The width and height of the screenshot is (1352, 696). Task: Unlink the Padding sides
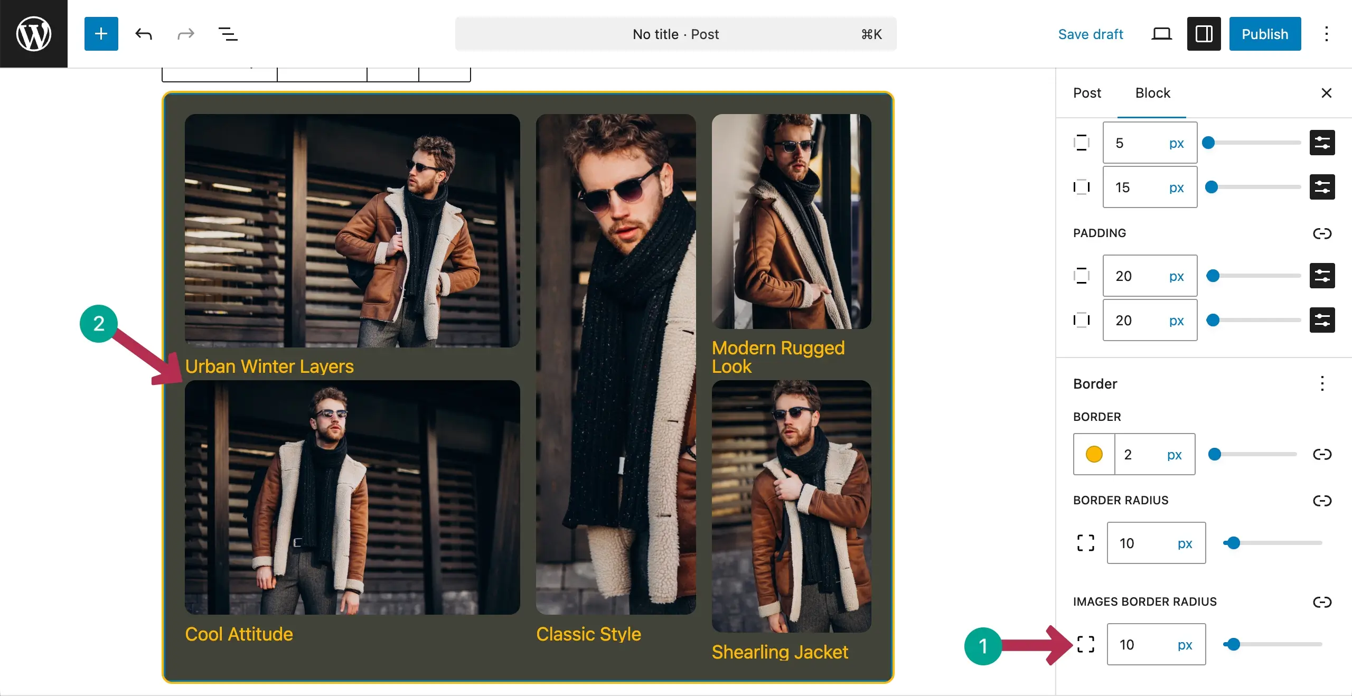[1323, 233]
